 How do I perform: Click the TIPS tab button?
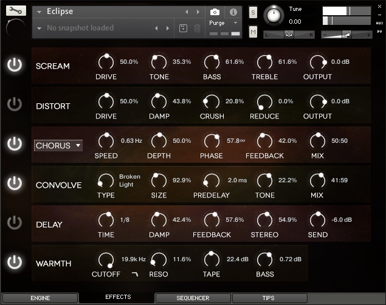pos(267,298)
